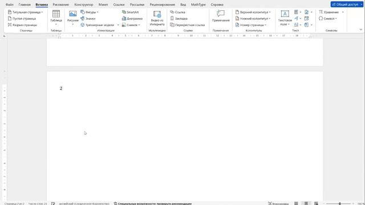
Task: Click the status bar language indicator
Action: tap(84, 203)
